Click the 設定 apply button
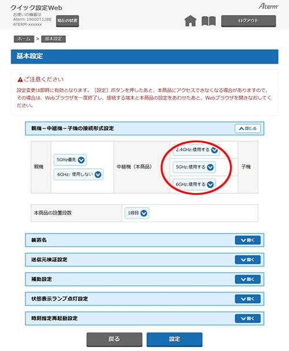289x351 pixels. [175, 339]
